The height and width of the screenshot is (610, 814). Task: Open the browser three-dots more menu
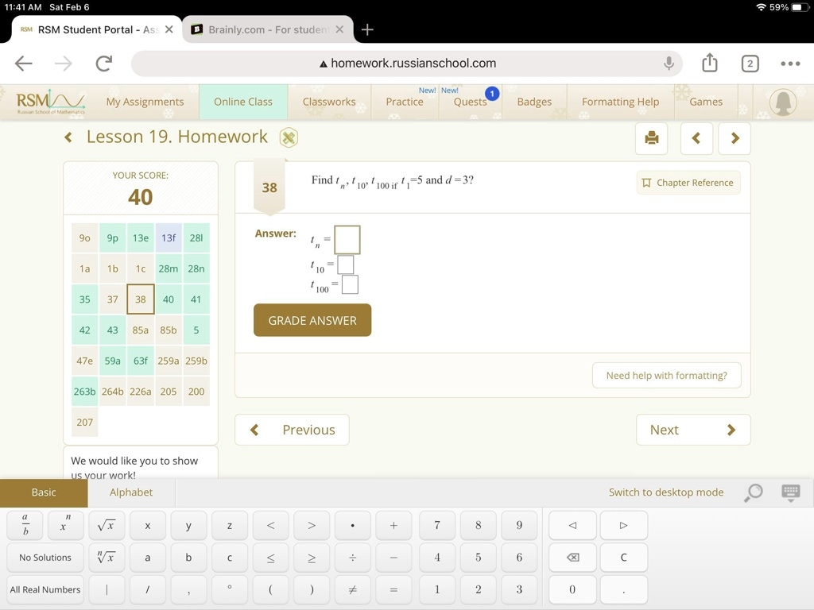tap(790, 64)
